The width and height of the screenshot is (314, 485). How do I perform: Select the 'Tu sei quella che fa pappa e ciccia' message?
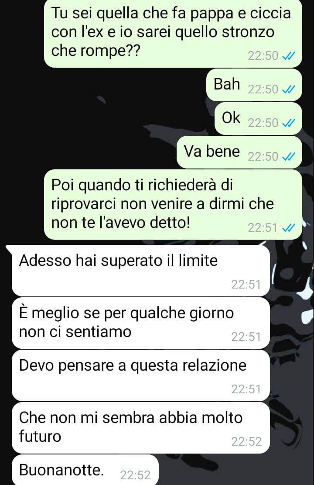[x=173, y=33]
